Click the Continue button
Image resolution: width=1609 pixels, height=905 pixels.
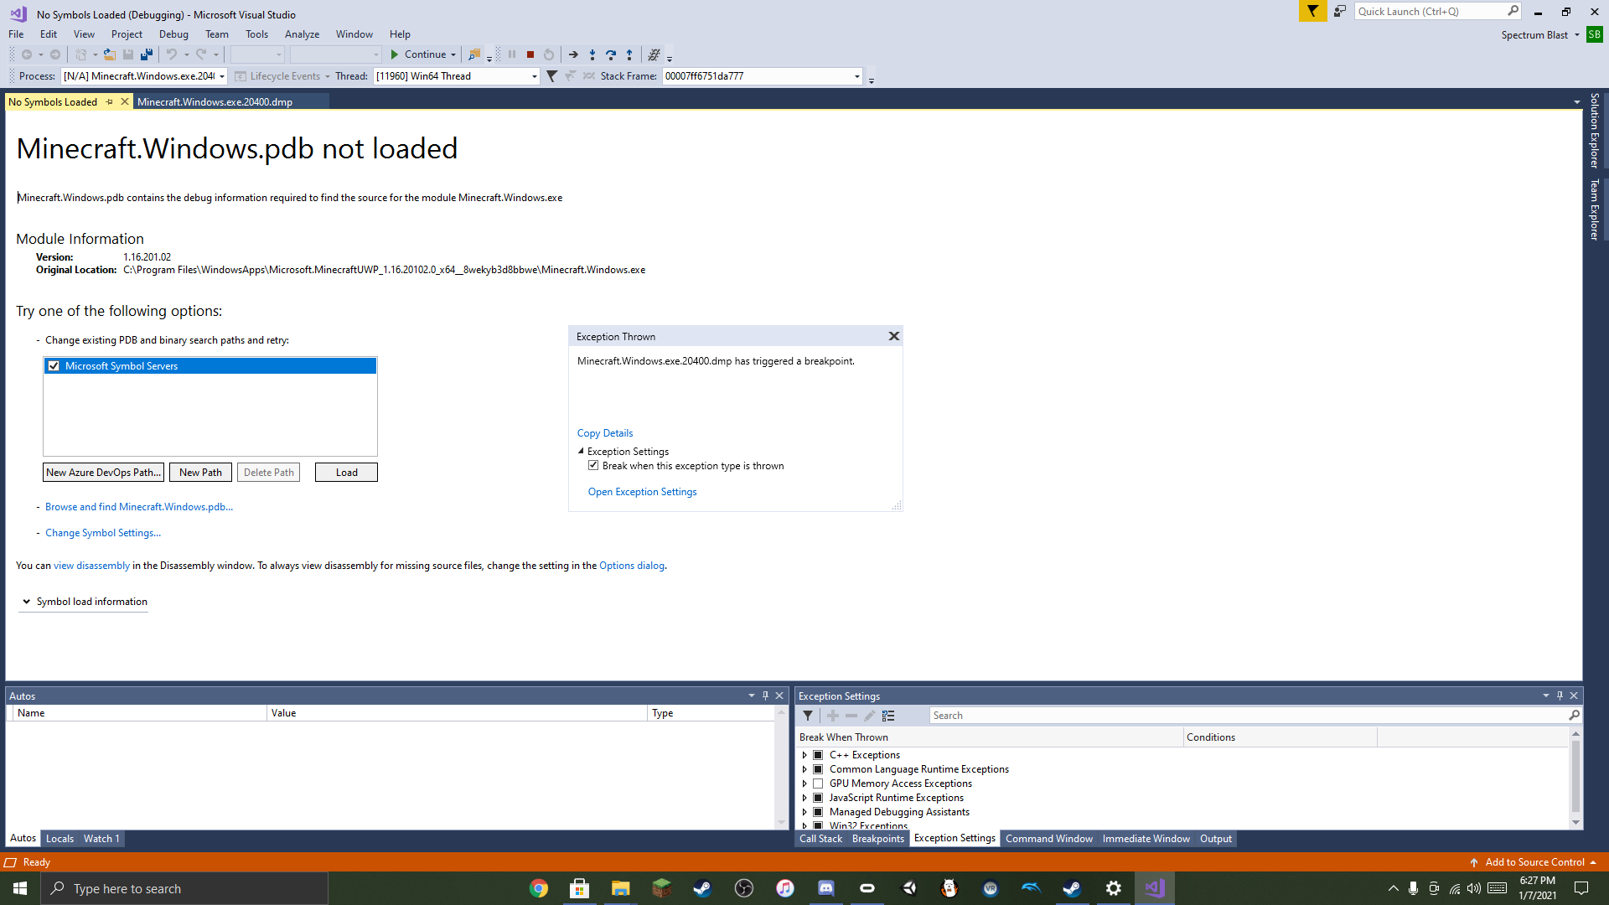click(418, 54)
